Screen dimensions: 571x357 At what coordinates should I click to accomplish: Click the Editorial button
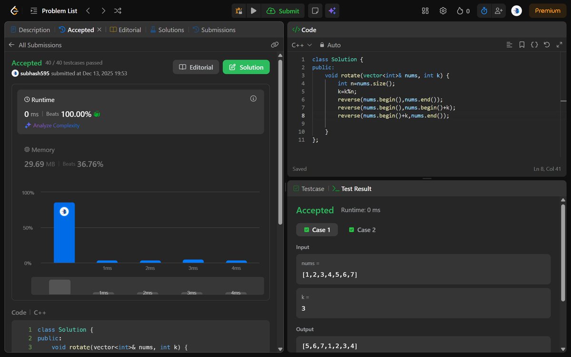point(196,67)
